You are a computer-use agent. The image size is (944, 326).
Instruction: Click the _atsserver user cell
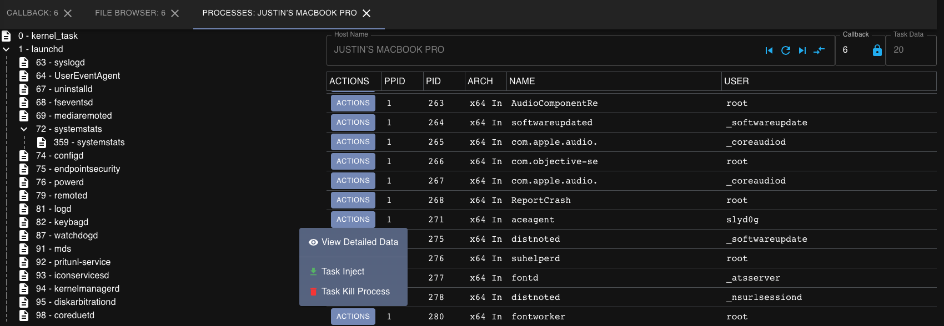[x=753, y=278]
